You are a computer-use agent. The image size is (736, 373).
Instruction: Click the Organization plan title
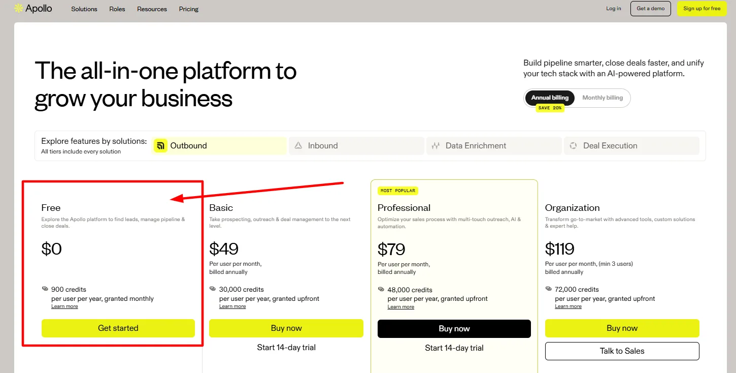[x=573, y=208]
